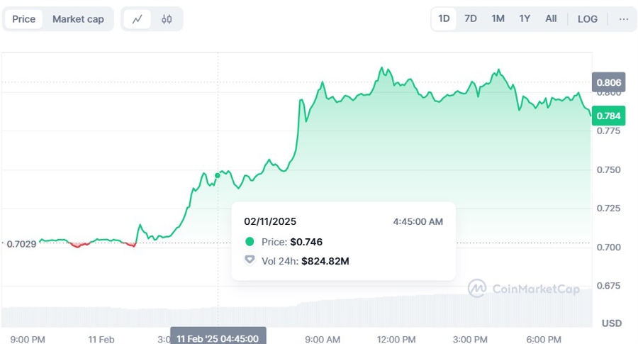Open the three-dot more options menu

pos(624,19)
